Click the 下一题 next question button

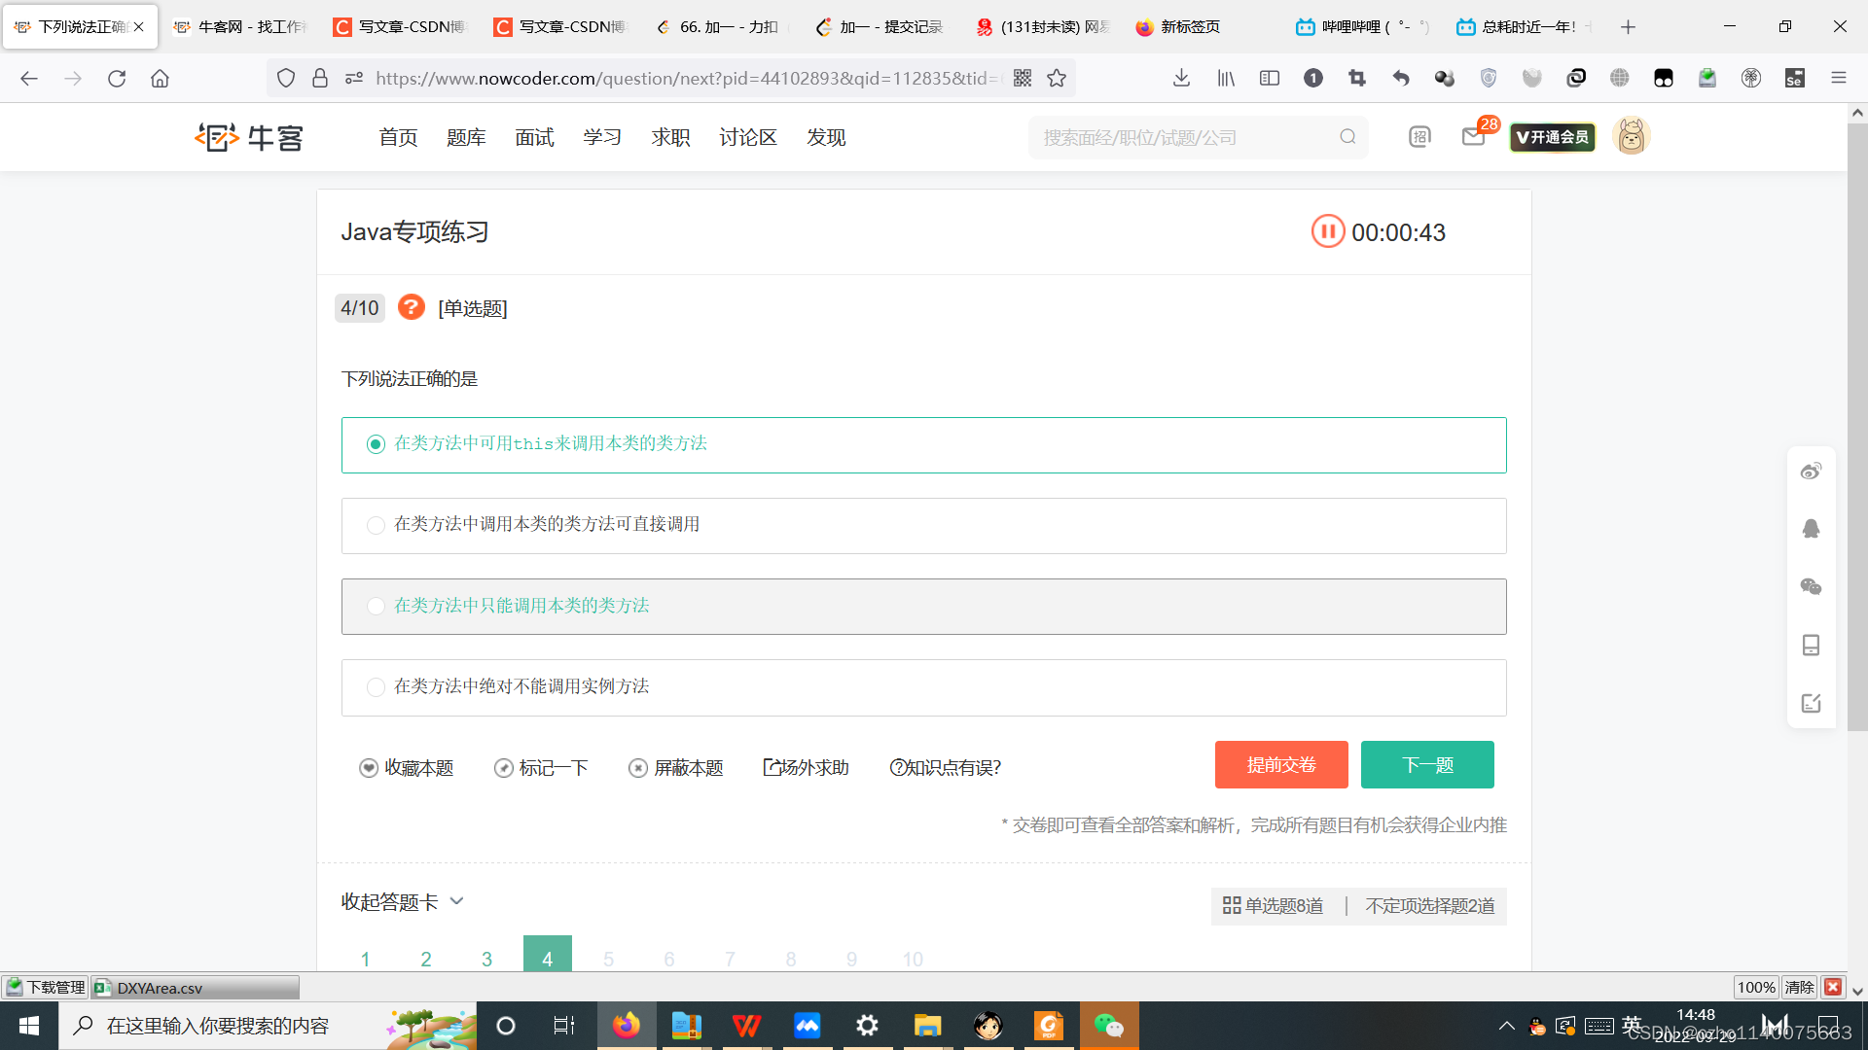click(1427, 764)
